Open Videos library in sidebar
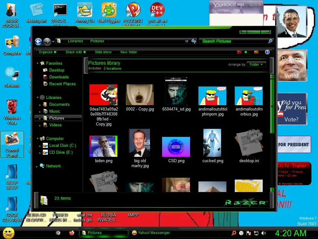 click(x=55, y=125)
